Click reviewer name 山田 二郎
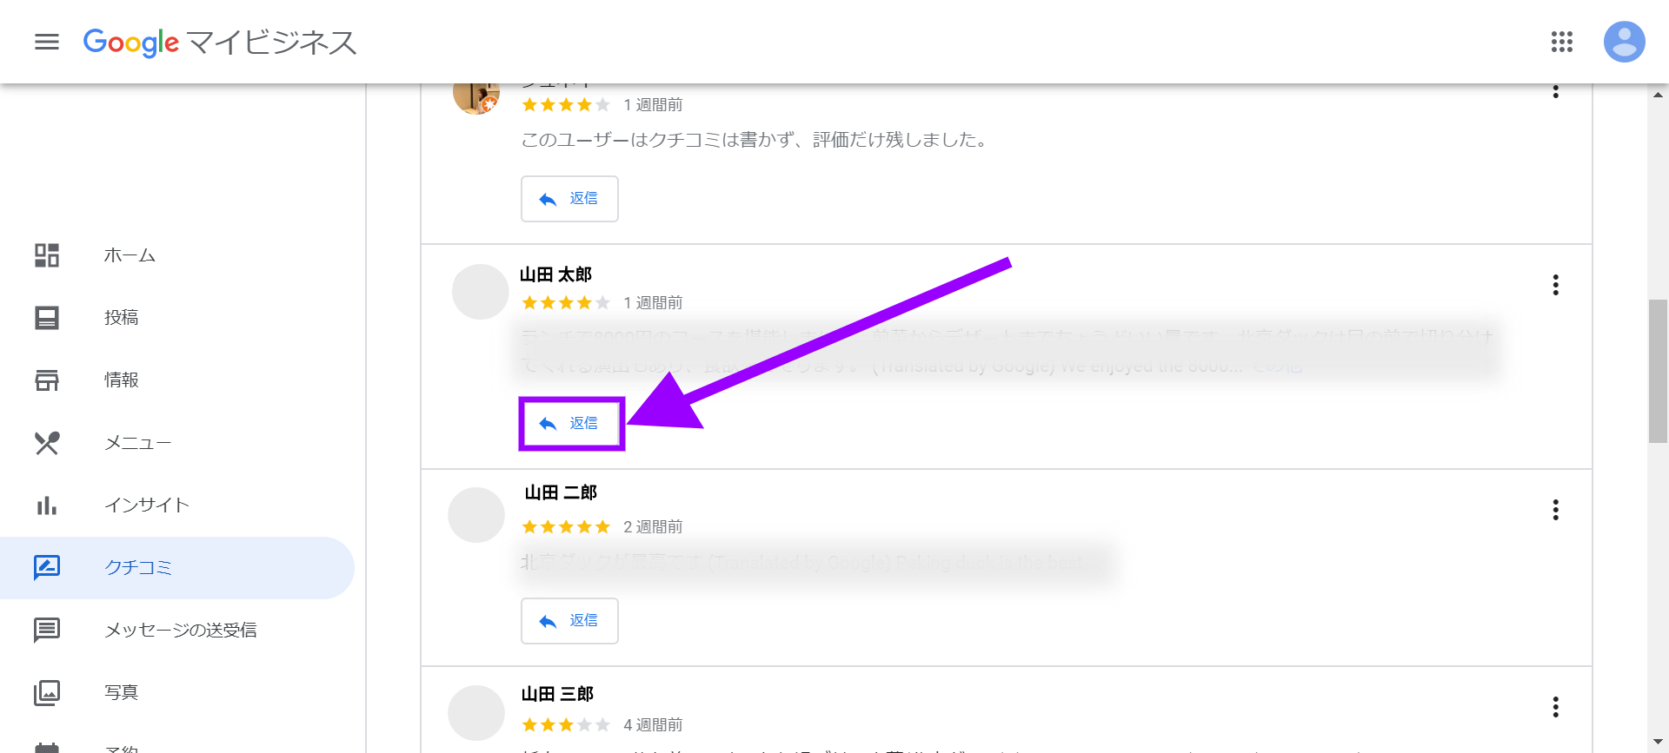The width and height of the screenshot is (1669, 753). [561, 492]
